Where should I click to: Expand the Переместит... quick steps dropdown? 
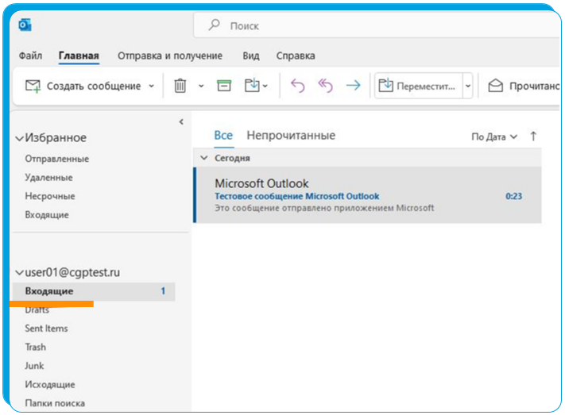[x=468, y=86]
